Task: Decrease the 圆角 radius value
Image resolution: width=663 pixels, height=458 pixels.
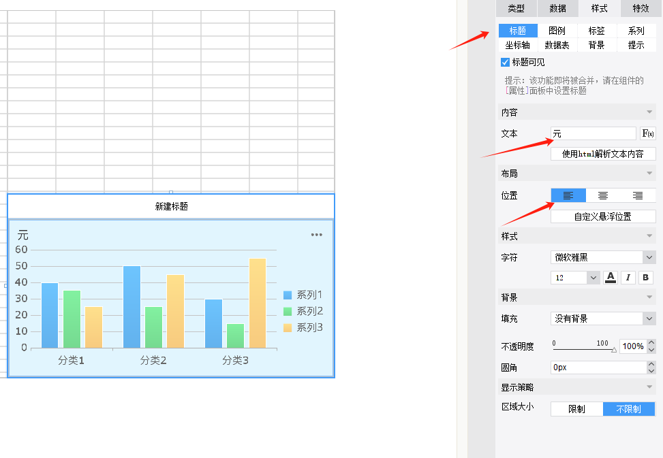Action: point(651,371)
